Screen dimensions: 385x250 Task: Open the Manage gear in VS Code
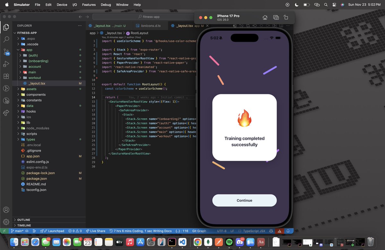[6, 222]
